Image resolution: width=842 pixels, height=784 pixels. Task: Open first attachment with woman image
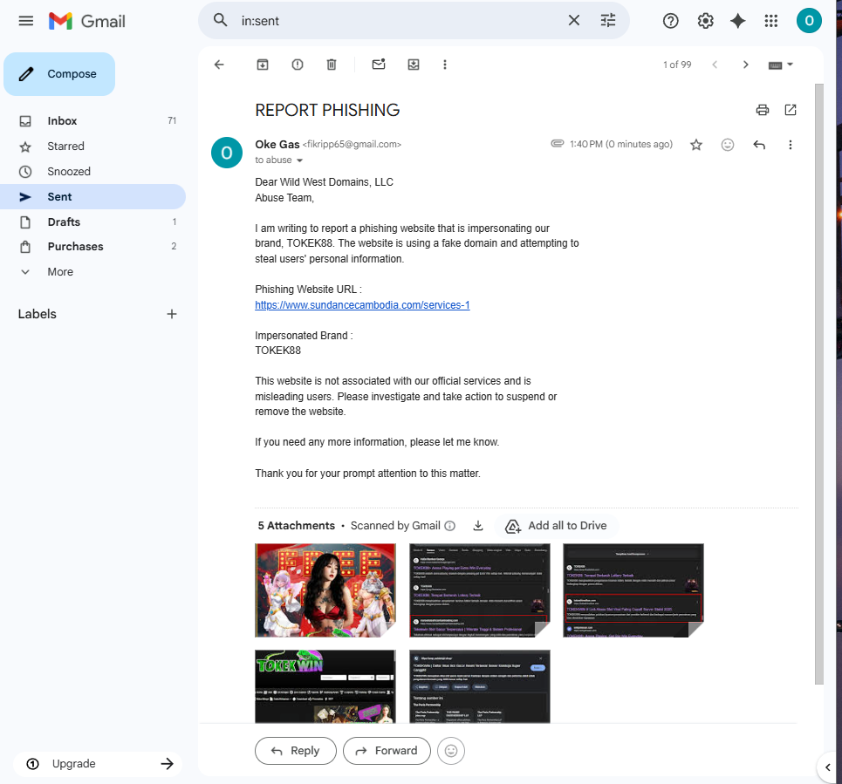(x=325, y=590)
